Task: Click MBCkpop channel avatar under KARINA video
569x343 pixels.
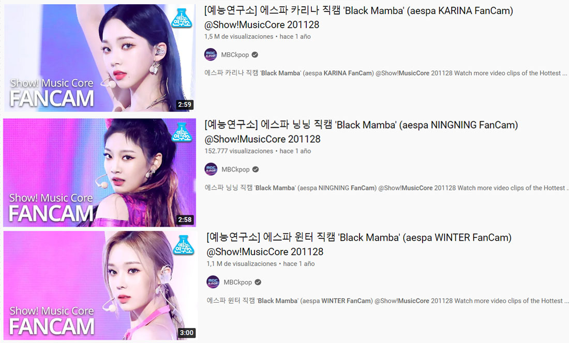Action: [x=211, y=54]
